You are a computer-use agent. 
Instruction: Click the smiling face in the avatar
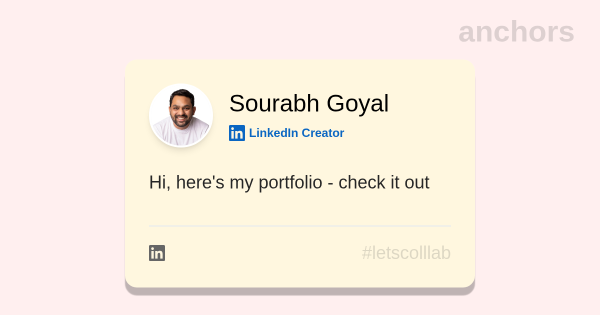181,109
